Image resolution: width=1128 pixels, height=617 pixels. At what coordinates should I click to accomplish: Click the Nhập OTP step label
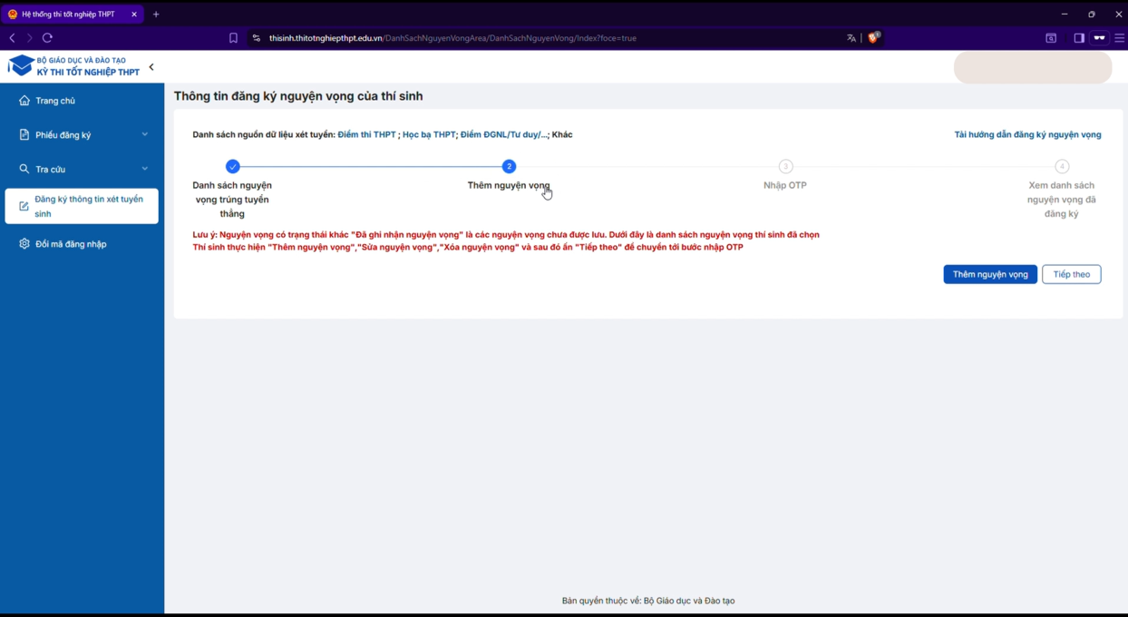(x=785, y=185)
